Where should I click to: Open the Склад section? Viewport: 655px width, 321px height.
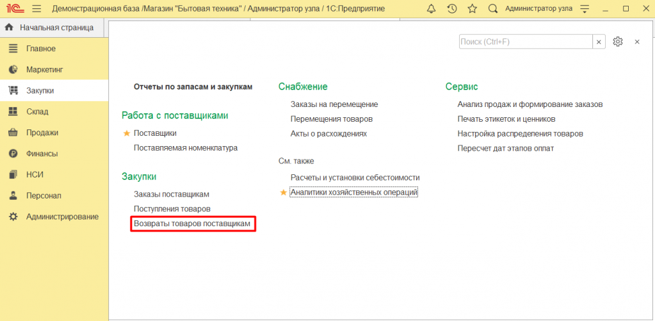coord(37,111)
